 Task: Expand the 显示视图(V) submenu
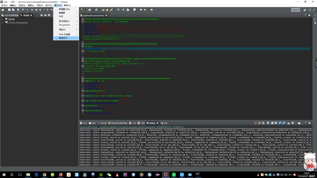click(66, 21)
